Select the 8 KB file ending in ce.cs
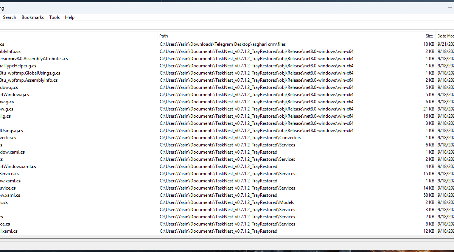Viewport: 454px width, 252px height. tap(5, 224)
